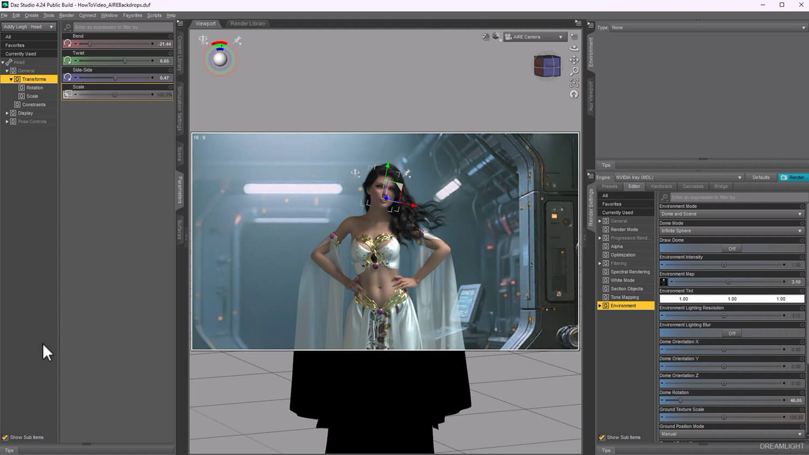Switch to the Hardware tab
Screen dimensions: 809x455
[x=661, y=187]
